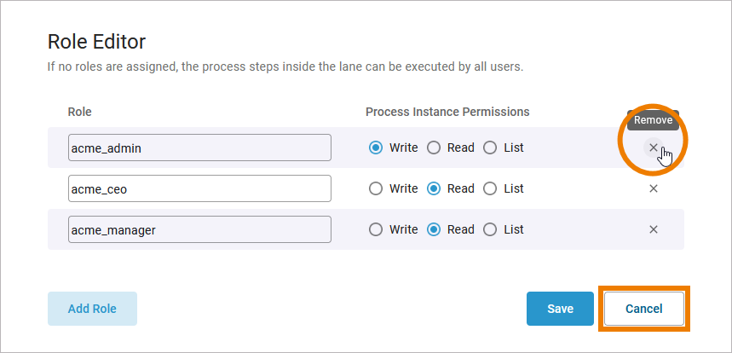This screenshot has width=732, height=353.
Task: Select Read option for acme_manager
Action: click(x=434, y=229)
